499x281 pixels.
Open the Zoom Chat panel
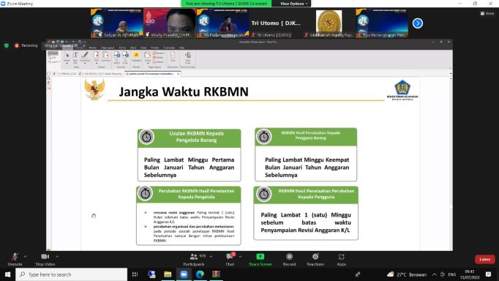(x=230, y=259)
